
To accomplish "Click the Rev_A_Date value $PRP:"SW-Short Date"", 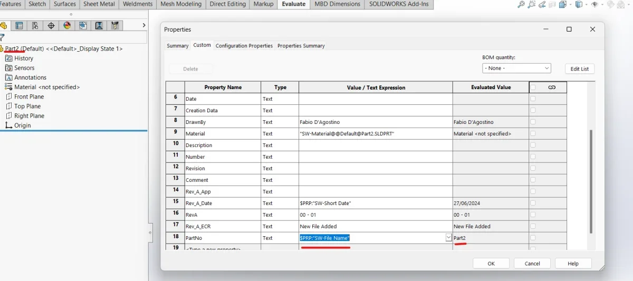I will (x=325, y=203).
